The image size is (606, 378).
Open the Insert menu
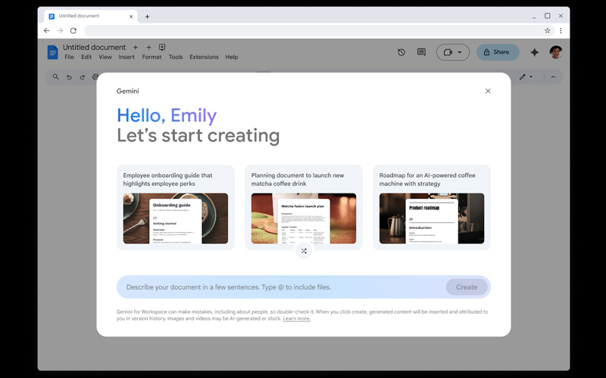coord(127,57)
